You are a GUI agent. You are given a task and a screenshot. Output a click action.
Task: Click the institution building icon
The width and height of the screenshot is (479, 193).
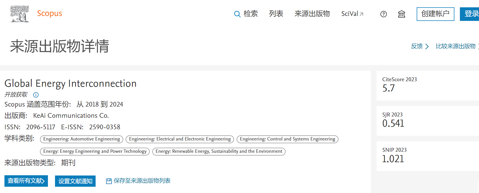point(401,14)
